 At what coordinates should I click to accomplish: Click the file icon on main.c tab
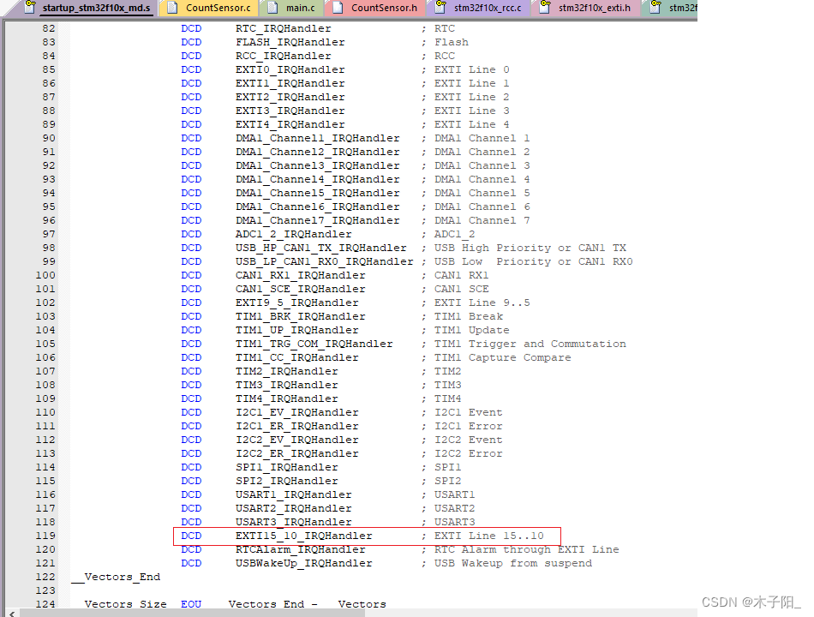[273, 7]
